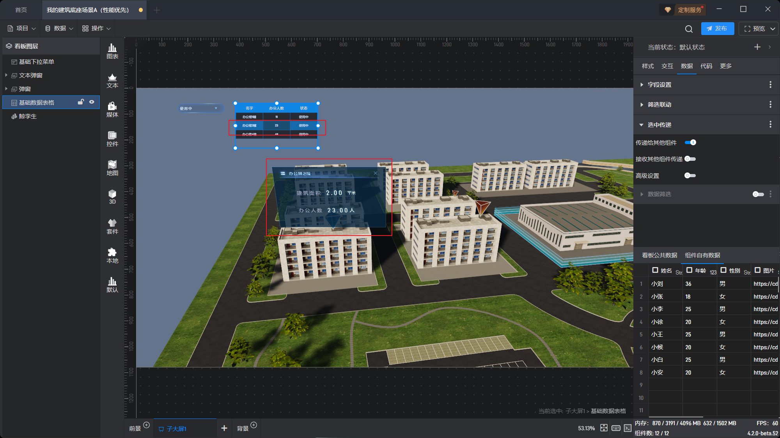Open the 地图 map component icon

tap(112, 168)
